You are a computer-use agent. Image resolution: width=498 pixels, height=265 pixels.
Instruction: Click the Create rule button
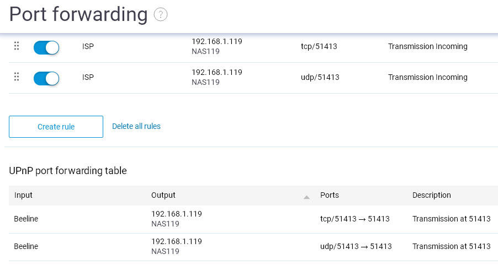point(56,127)
